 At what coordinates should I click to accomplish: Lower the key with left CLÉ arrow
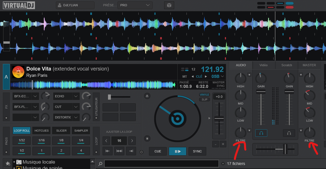193,77
